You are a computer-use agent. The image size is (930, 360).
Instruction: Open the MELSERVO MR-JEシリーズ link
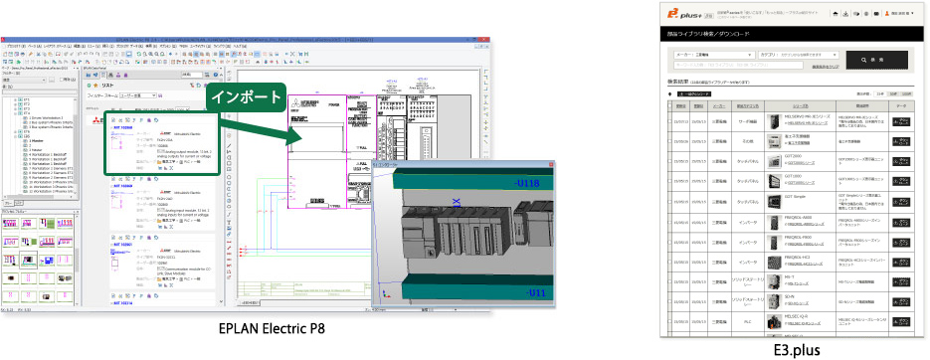pyautogui.click(x=808, y=122)
